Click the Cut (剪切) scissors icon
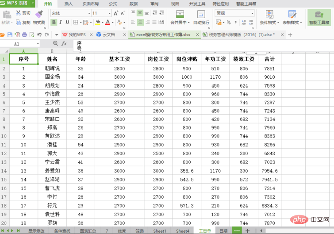The image size is (334, 234). coord(18,13)
